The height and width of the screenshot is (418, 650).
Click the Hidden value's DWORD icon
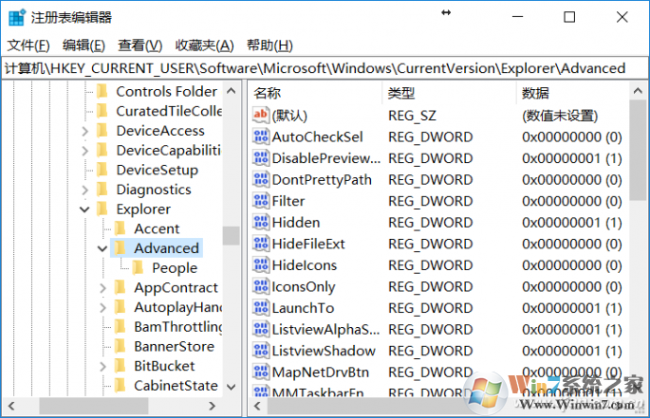tap(261, 222)
